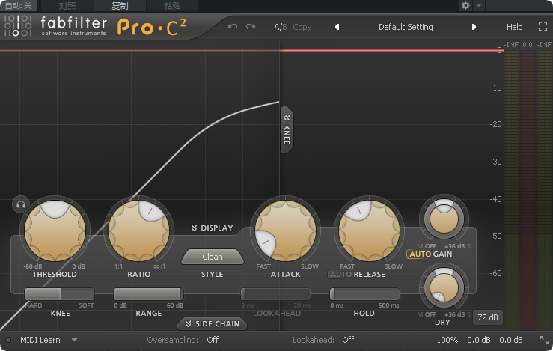Click the KNEE hard-to-soft slider

59,294
